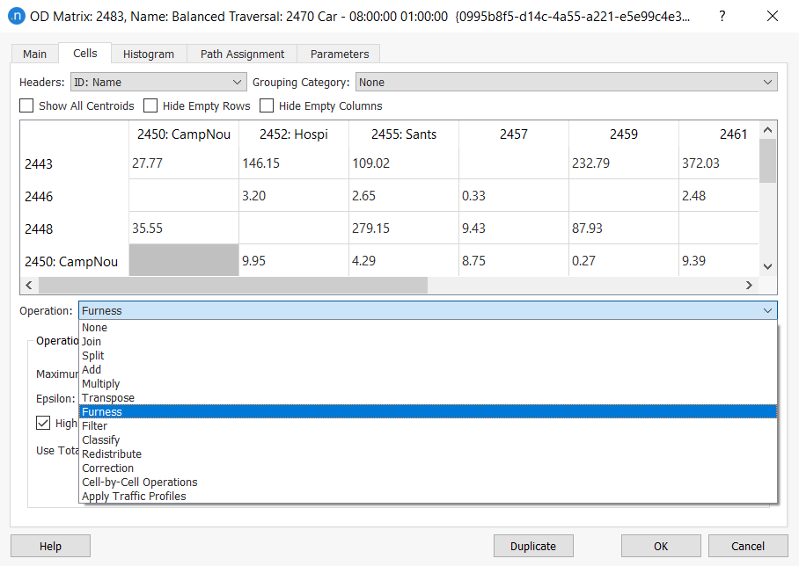
Task: Enable Show All Centroids checkbox
Action: tap(27, 105)
